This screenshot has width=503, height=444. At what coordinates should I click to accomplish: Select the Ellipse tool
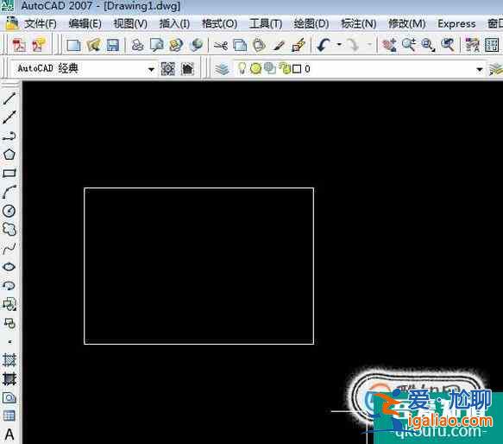(9, 267)
